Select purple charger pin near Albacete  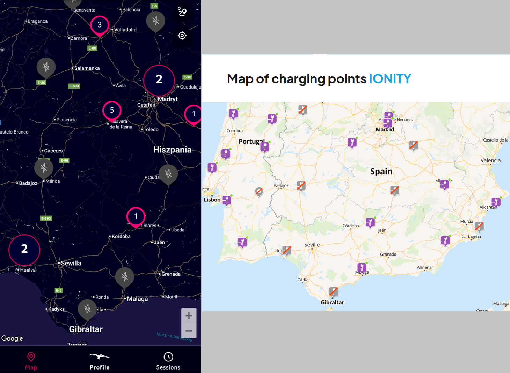click(445, 184)
